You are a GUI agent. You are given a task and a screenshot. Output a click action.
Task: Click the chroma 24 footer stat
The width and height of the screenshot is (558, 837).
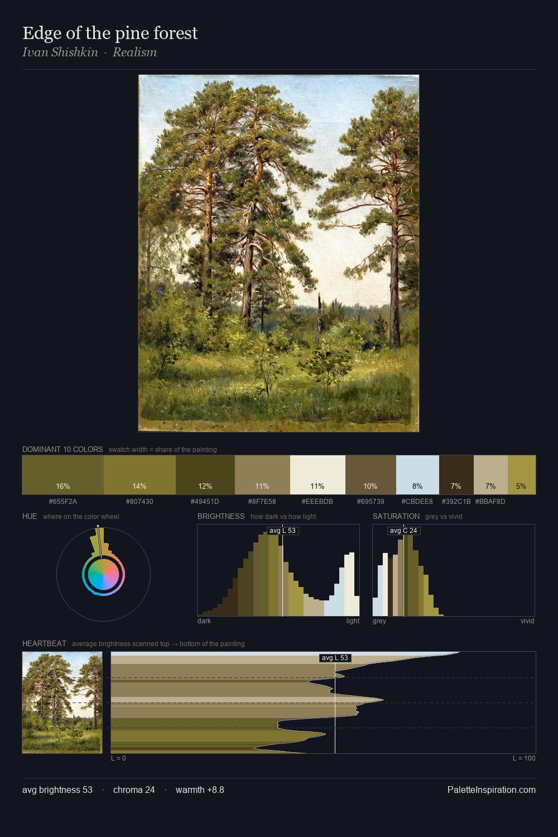pyautogui.click(x=134, y=790)
